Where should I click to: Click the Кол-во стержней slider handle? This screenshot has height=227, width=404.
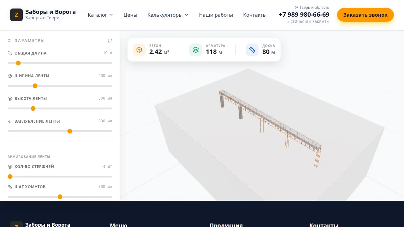(10, 177)
